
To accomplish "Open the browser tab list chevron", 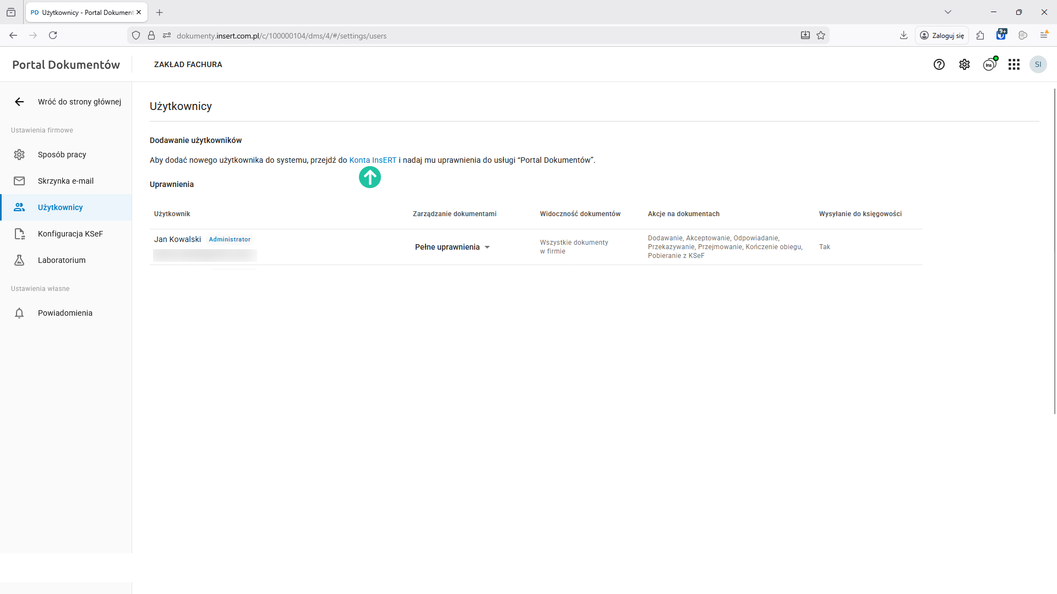I will tap(948, 12).
